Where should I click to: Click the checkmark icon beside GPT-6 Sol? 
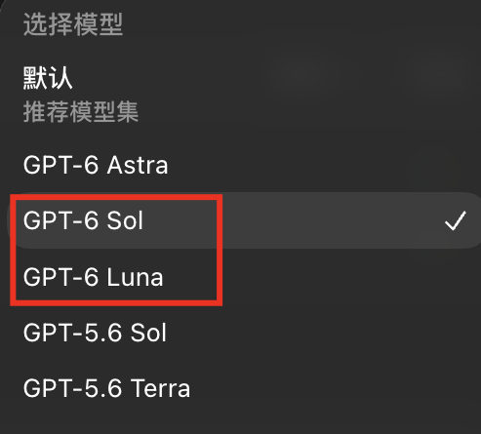coord(456,220)
